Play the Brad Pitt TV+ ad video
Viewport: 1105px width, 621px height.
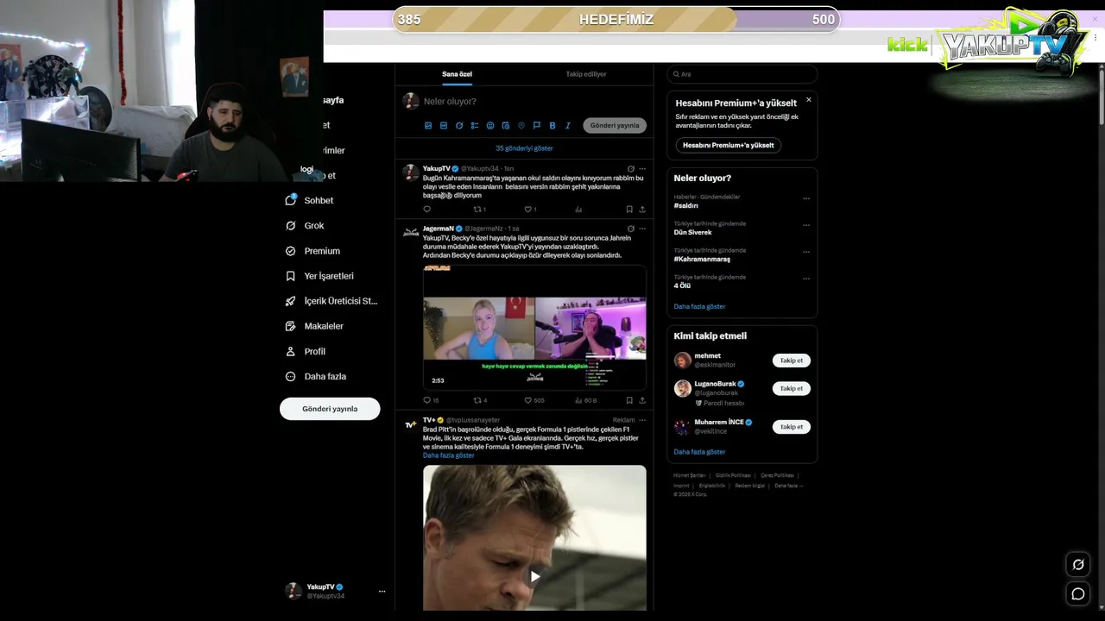[534, 576]
